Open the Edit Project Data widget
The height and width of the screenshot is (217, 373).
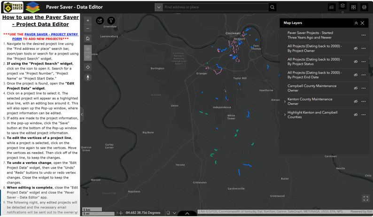coord(100,21)
